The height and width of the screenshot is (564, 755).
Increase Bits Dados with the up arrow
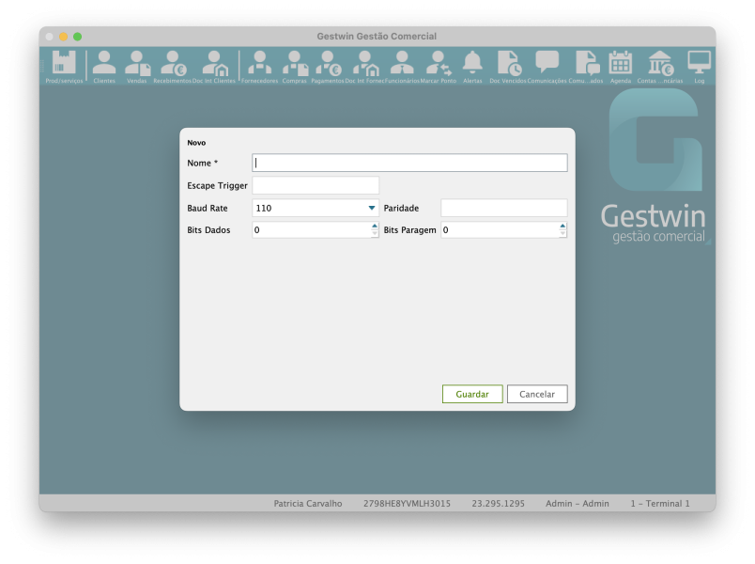(375, 226)
